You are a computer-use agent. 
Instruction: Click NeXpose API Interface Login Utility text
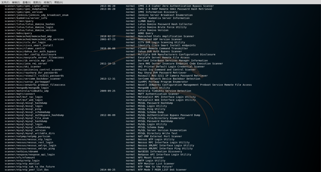coord(164,155)
